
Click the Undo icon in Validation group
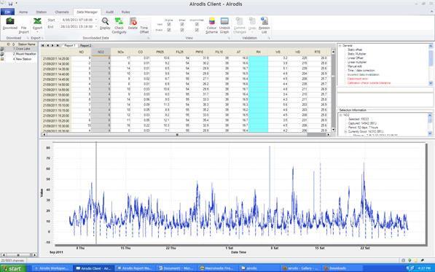[252, 21]
